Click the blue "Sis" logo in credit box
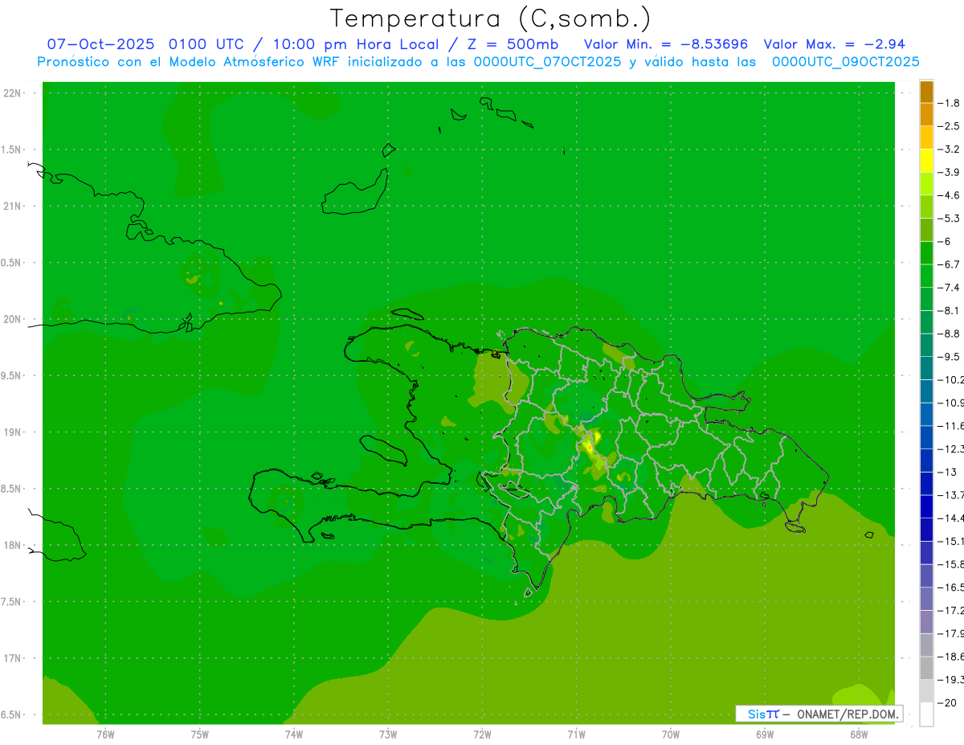The width and height of the screenshot is (964, 745). [x=757, y=714]
